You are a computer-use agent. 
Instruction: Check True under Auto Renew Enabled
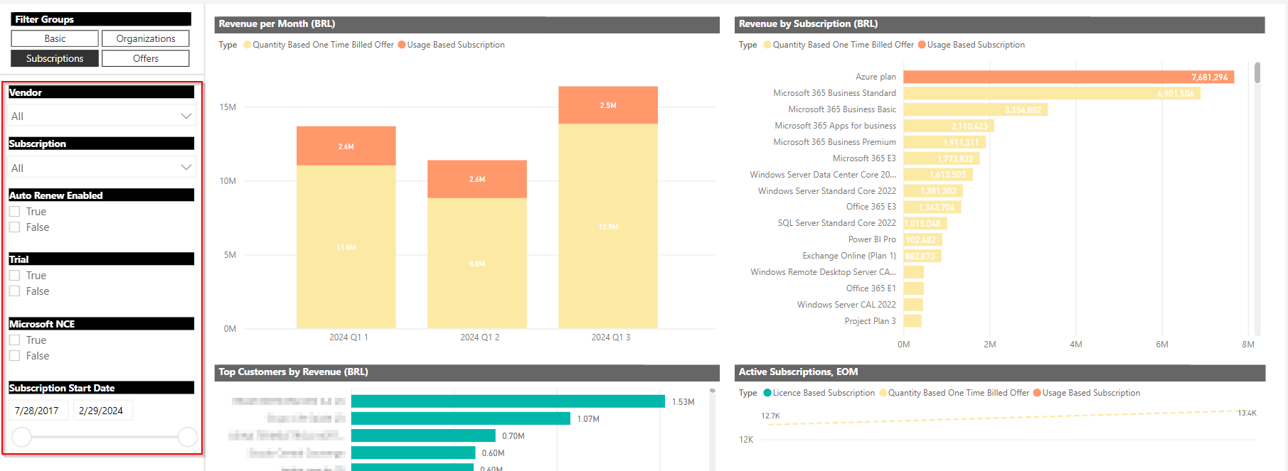14,212
